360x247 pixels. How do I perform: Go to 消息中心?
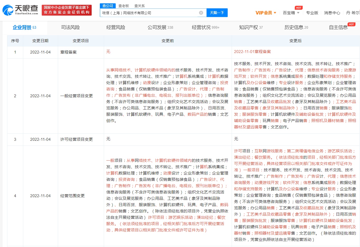332,13
